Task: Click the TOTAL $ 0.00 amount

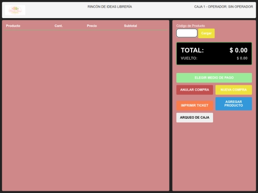Action: (x=238, y=50)
